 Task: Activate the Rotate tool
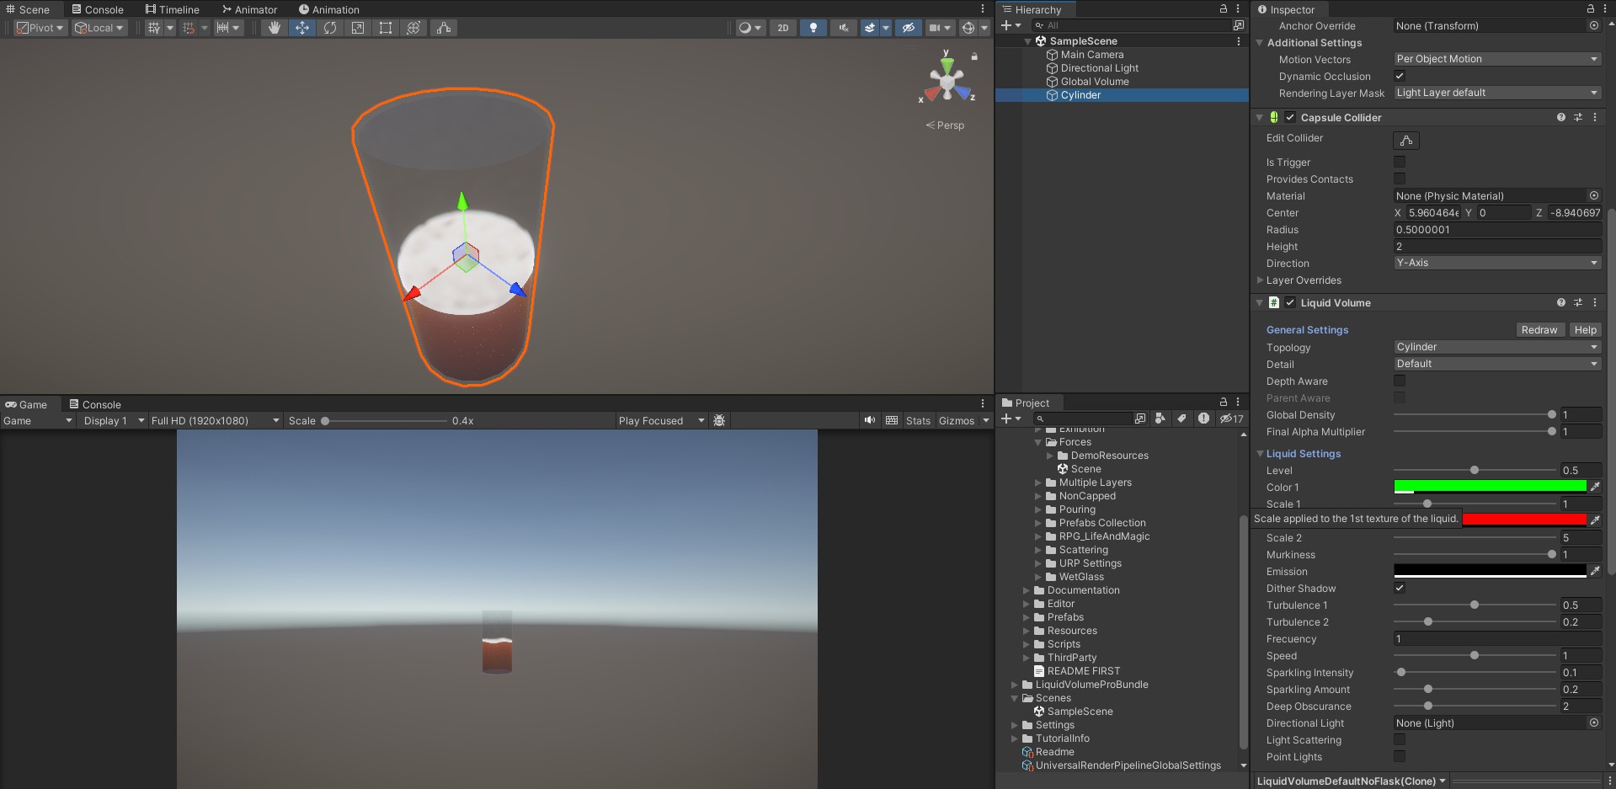[329, 28]
